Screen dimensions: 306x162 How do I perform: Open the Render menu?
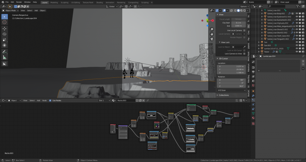(x=19, y=2)
